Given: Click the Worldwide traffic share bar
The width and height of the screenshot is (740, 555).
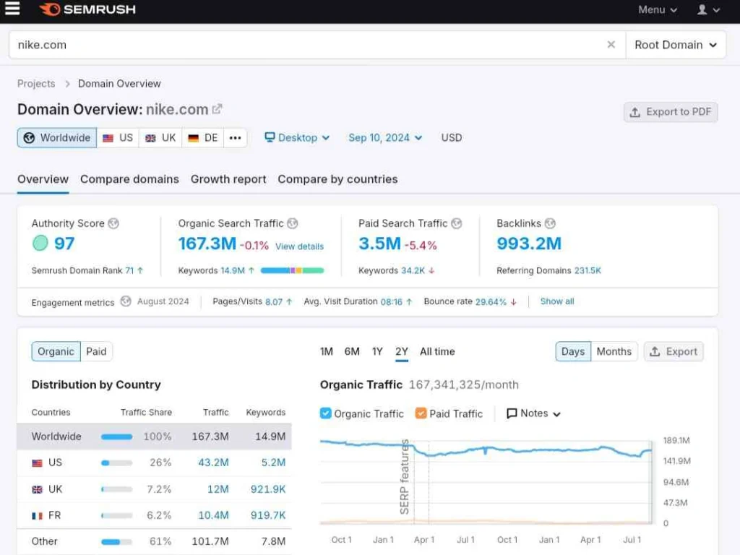Looking at the screenshot, I should (116, 436).
